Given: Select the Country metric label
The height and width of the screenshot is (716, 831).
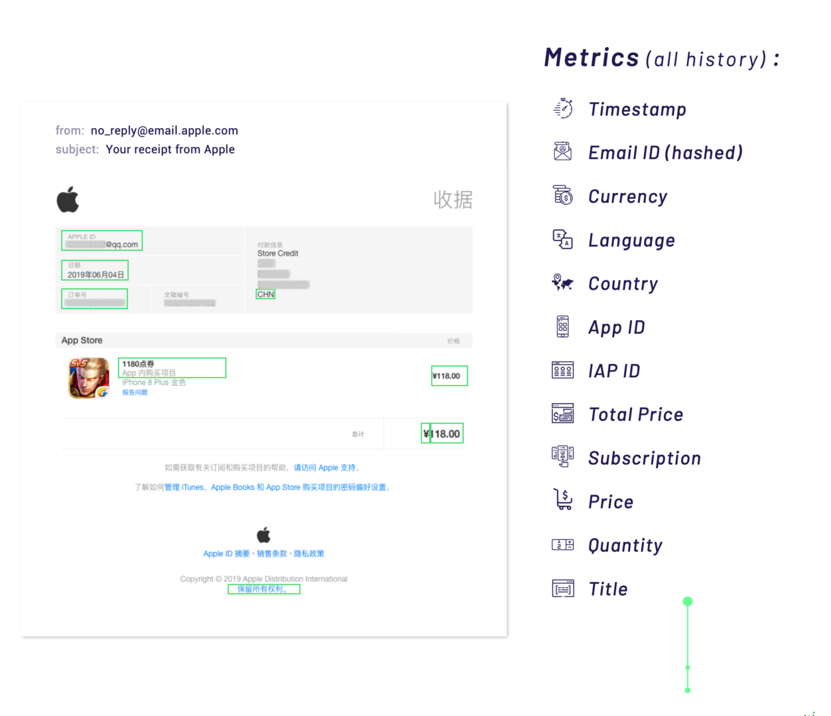Looking at the screenshot, I should click(623, 284).
